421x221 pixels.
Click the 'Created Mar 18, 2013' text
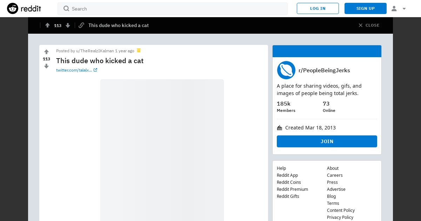(x=310, y=128)
